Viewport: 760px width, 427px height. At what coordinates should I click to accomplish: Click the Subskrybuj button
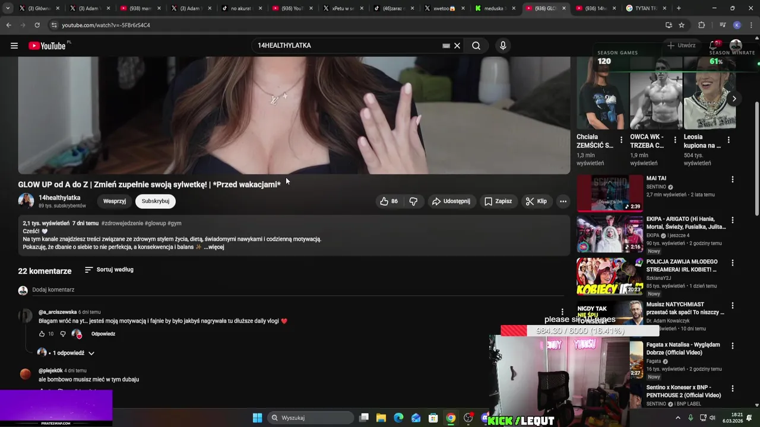pyautogui.click(x=156, y=201)
